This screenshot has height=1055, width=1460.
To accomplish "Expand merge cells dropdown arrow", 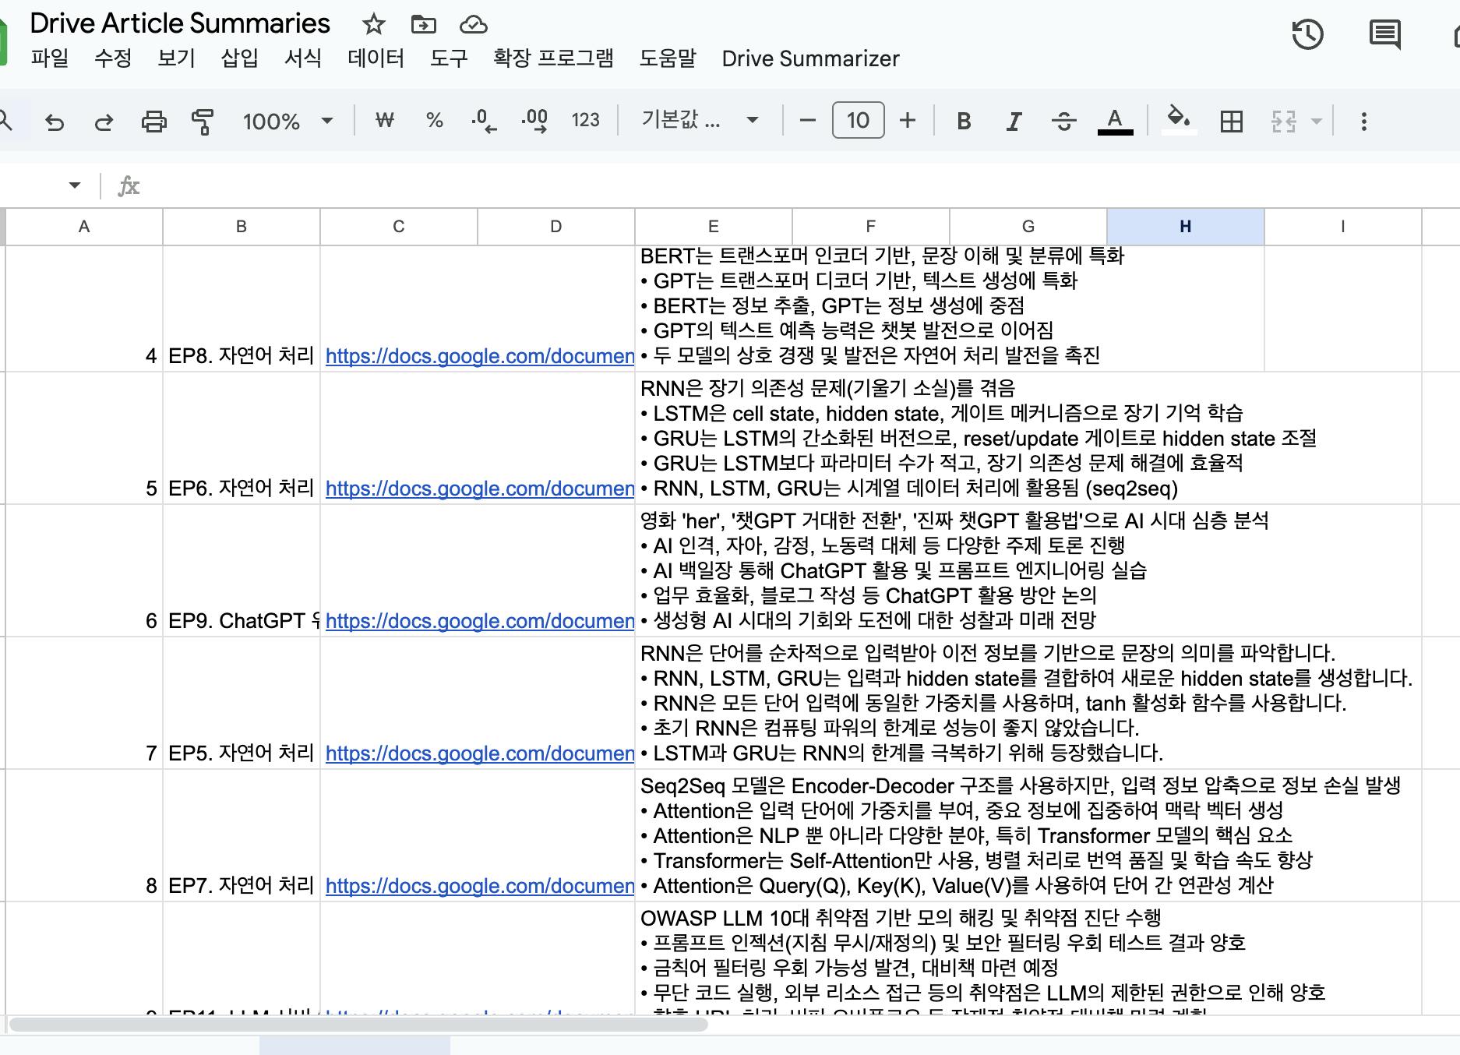I will [1316, 122].
